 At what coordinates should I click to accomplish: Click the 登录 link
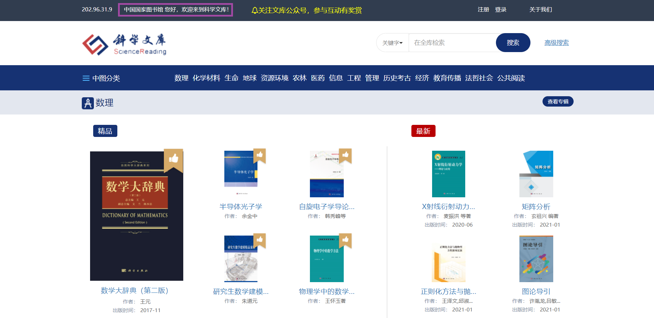[x=500, y=10]
